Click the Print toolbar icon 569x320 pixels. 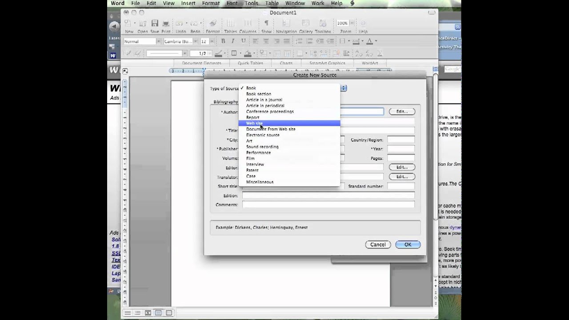pyautogui.click(x=166, y=24)
